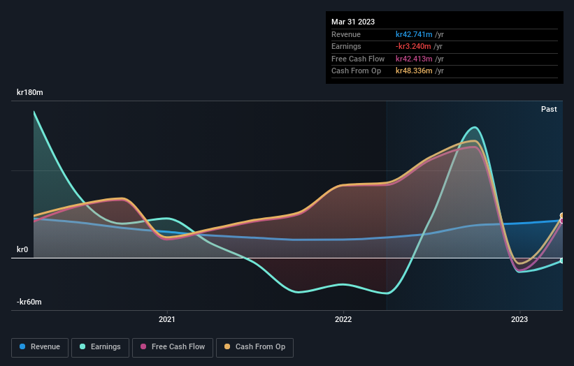The height and width of the screenshot is (366, 574).
Task: Click the kr42.741m revenue value
Action: click(414, 34)
